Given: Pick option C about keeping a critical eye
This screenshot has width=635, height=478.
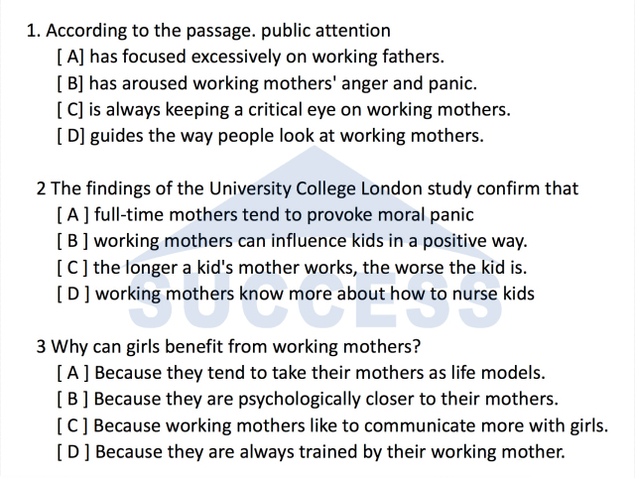Looking at the screenshot, I should coord(284,109).
